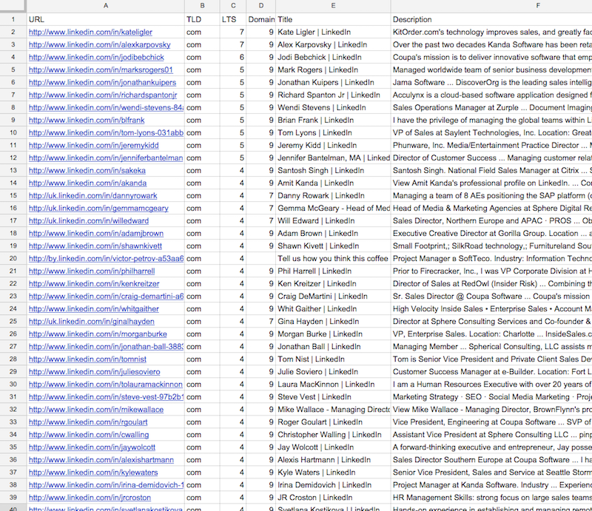Select the 'Jay Wolcott | LinkedIn' cell
Screen dimensions: 592x511
coord(334,447)
